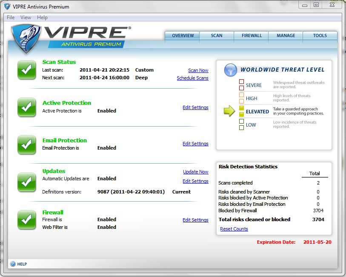Click the Active Protection heading
346x277 pixels.
[x=67, y=103]
